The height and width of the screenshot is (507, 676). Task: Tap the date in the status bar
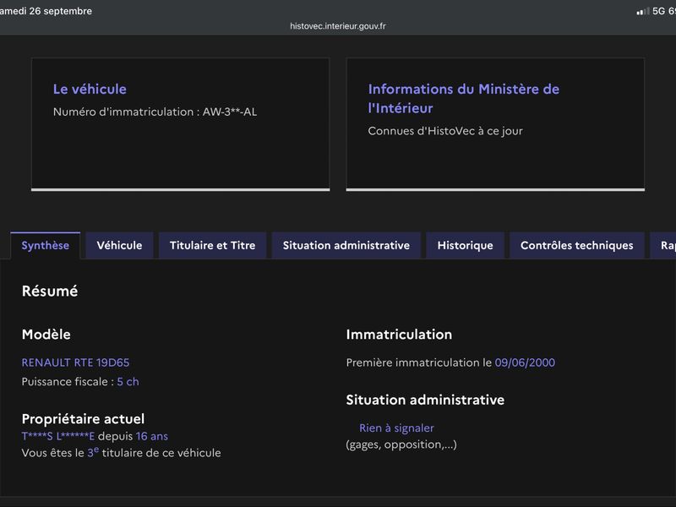[46, 11]
